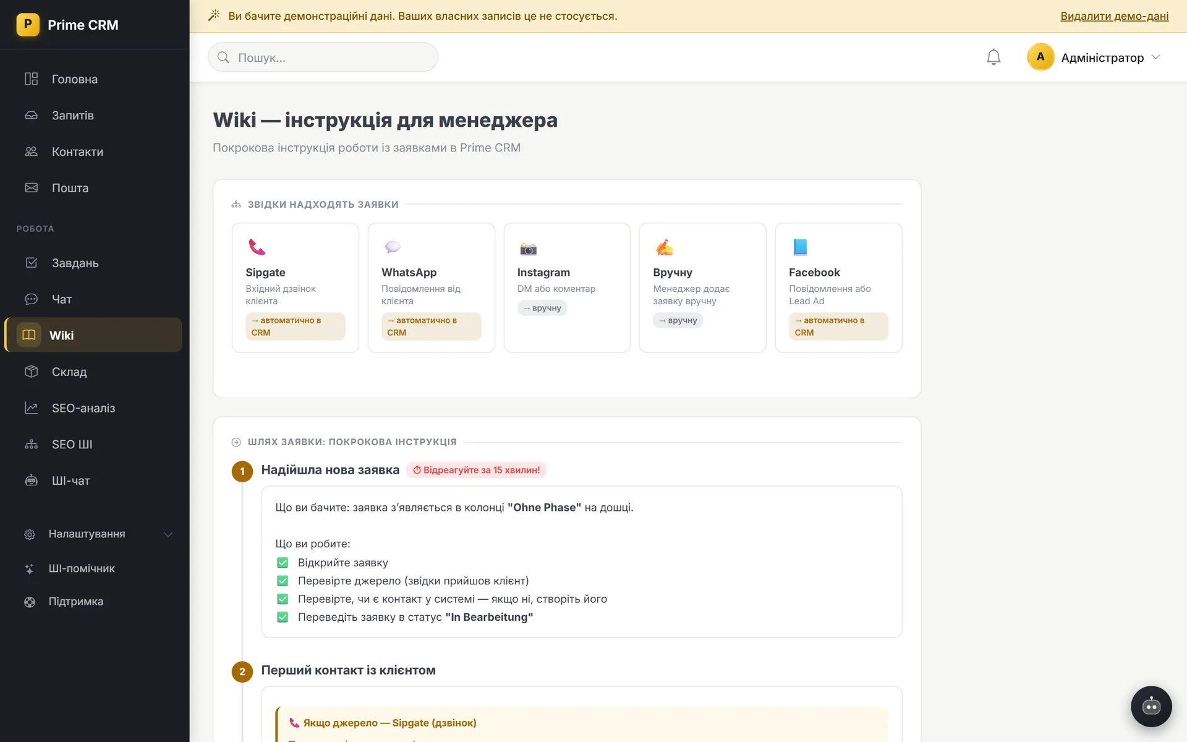Open Склад section
The width and height of the screenshot is (1187, 742).
point(93,372)
